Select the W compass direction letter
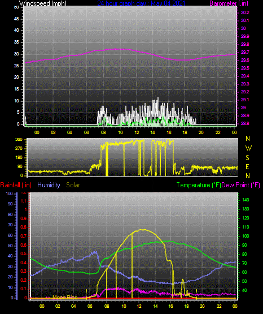This screenshot has width=263, height=314. click(x=248, y=148)
